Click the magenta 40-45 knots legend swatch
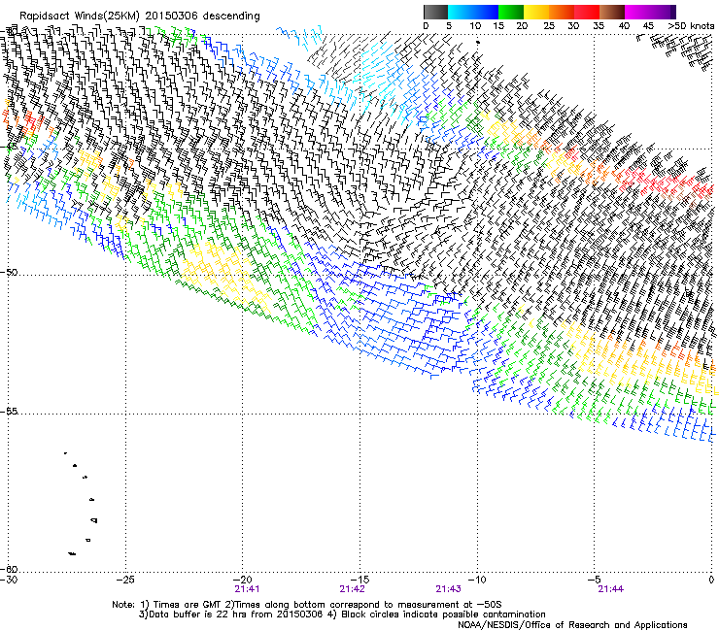 pos(637,12)
